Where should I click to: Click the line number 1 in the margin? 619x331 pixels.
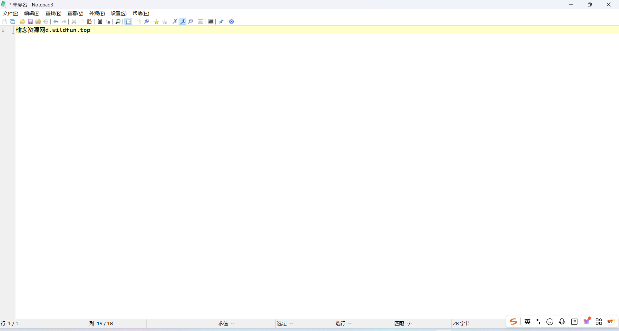[x=3, y=30]
